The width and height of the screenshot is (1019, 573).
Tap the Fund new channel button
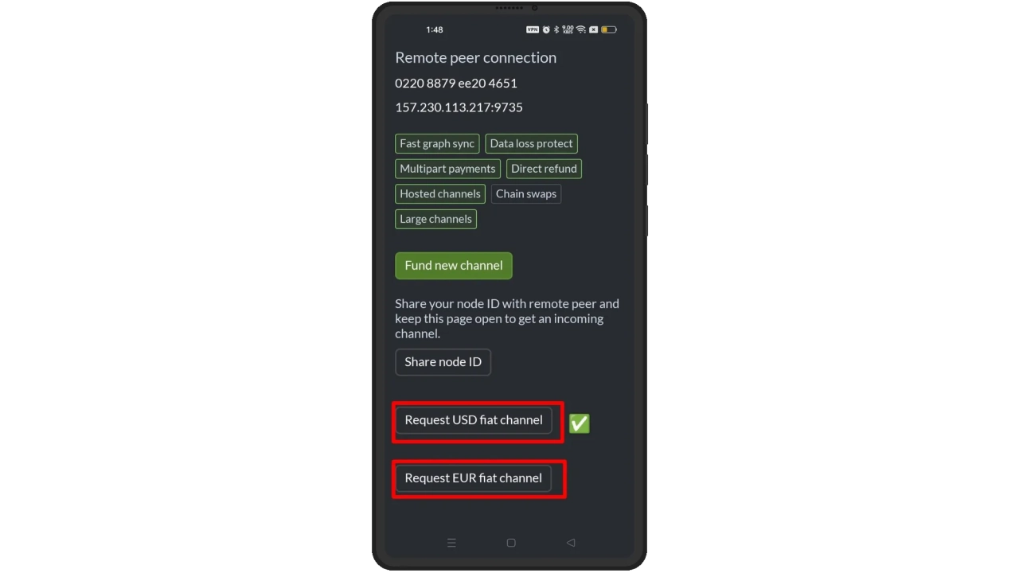454,266
